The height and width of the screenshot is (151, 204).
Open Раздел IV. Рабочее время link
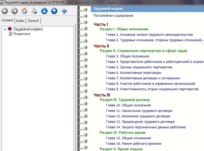122,132
